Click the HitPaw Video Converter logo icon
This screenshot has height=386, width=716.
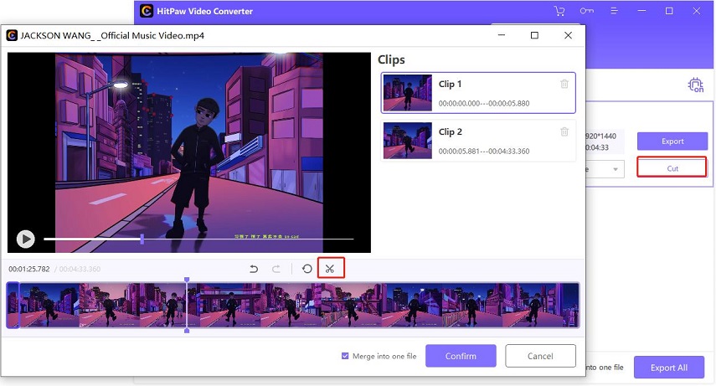147,11
